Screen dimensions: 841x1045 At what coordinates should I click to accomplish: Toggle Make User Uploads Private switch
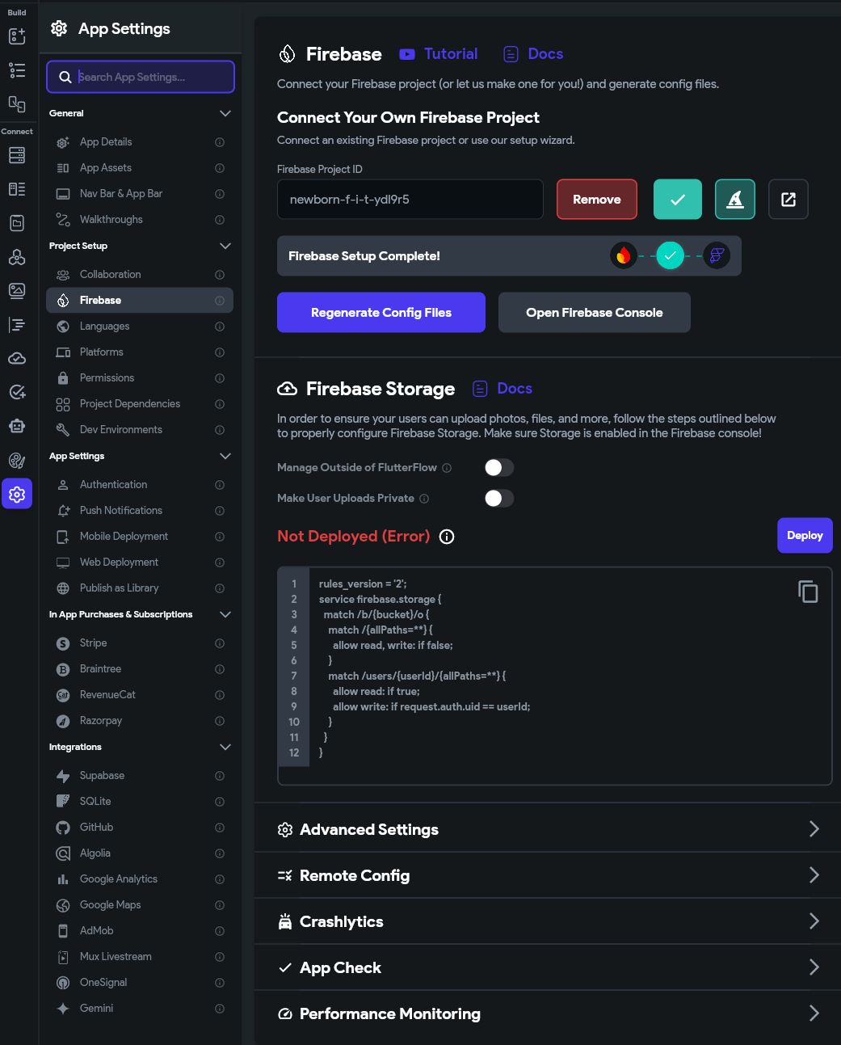tap(499, 499)
